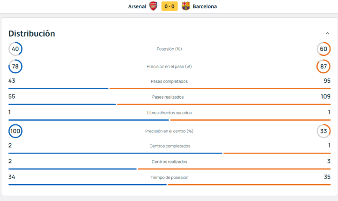This screenshot has height=201, width=338.
Task: Click Barcelona's 33 cross accuracy circle
Action: click(323, 131)
